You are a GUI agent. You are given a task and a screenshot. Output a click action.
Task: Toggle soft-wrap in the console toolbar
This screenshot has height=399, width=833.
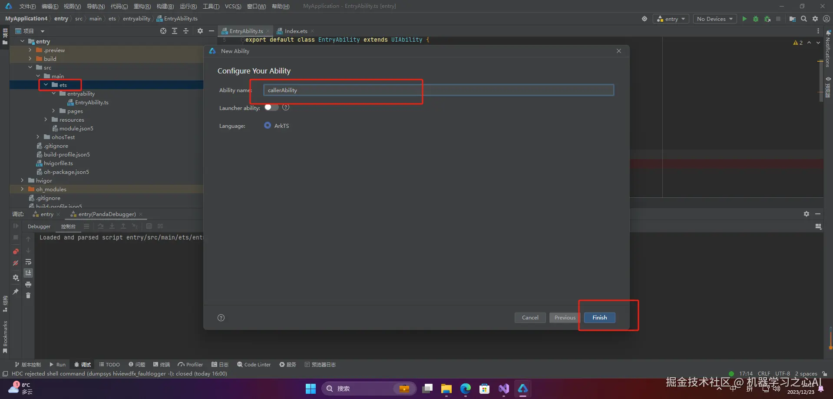click(28, 262)
